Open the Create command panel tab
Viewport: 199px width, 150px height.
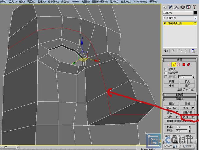coord(165,7)
